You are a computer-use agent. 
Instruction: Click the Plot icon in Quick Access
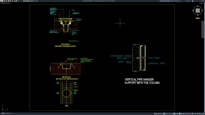(x=16, y=1)
